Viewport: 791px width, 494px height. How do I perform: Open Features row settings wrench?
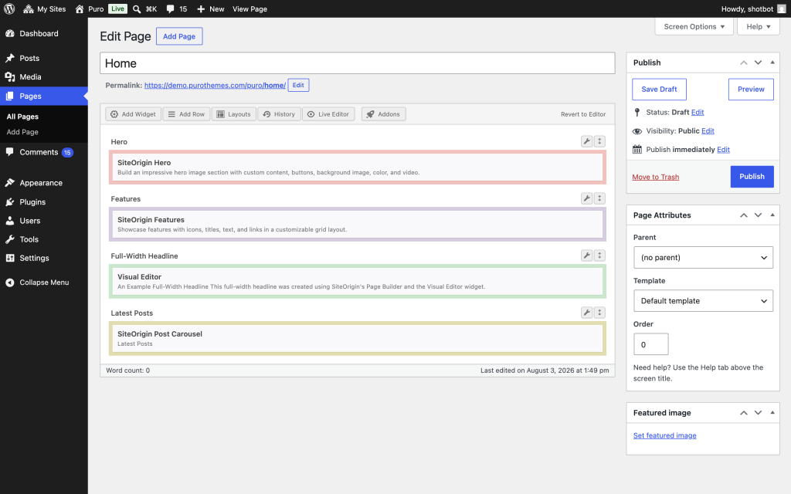click(587, 198)
